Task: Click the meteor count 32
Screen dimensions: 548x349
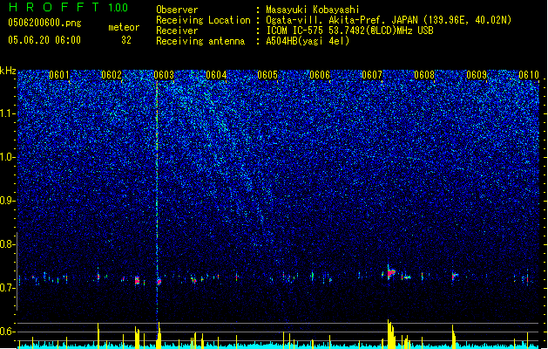Action: (126, 40)
